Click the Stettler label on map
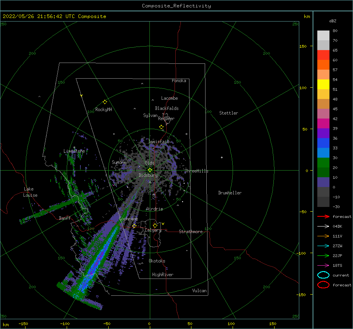Screen dimensions: 353x329 [x=229, y=113]
